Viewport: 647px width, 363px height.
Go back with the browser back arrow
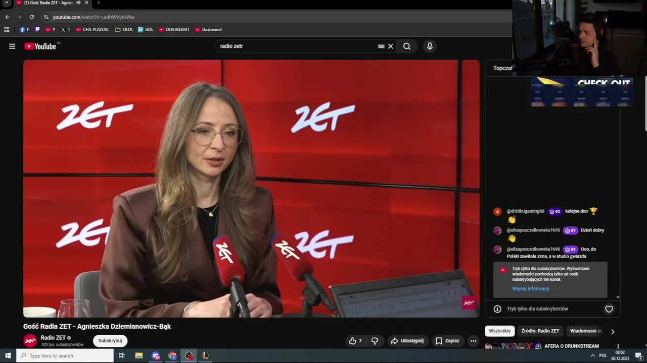click(x=7, y=17)
